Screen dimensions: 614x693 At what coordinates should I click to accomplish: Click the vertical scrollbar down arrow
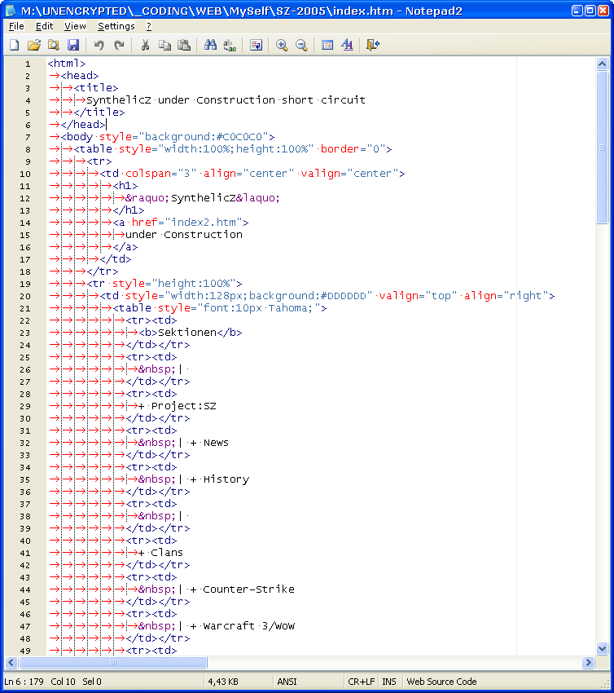(602, 649)
